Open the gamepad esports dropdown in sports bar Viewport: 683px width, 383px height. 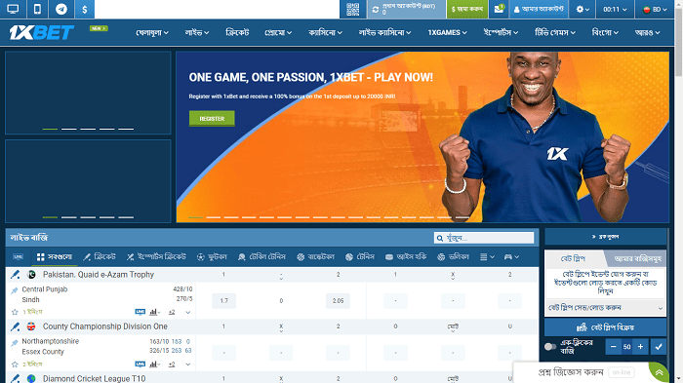point(511,257)
